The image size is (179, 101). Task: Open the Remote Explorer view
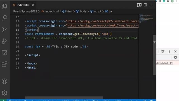(4, 53)
